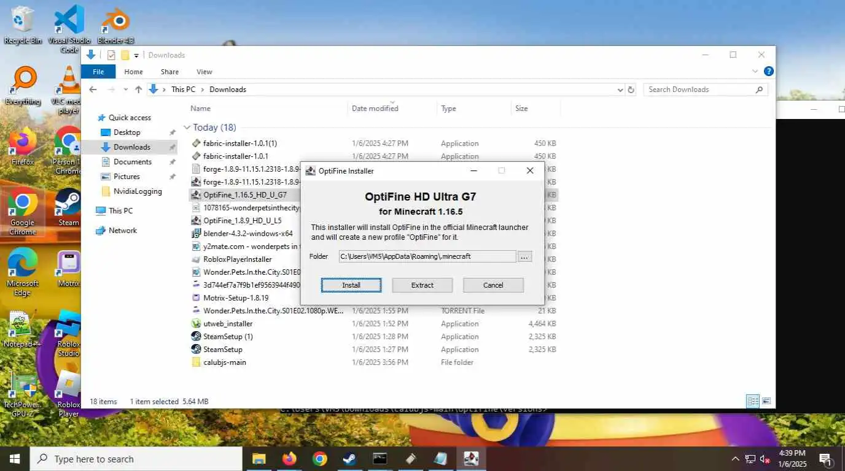Image resolution: width=845 pixels, height=471 pixels.
Task: Switch to large icons view button
Action: (x=766, y=402)
